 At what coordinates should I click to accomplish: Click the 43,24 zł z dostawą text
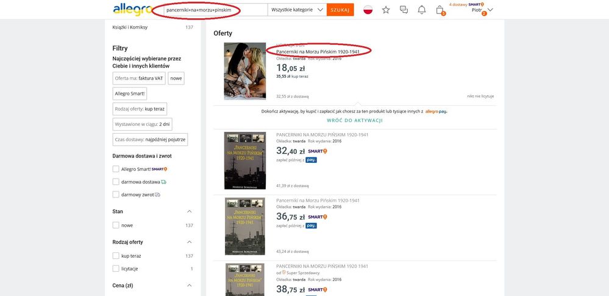click(x=293, y=252)
